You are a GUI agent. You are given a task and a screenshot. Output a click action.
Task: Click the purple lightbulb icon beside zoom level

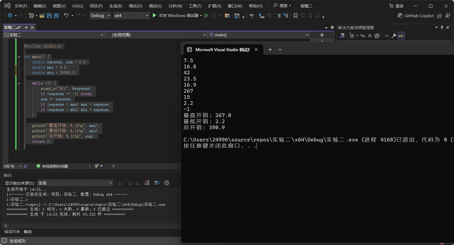click(x=26, y=166)
